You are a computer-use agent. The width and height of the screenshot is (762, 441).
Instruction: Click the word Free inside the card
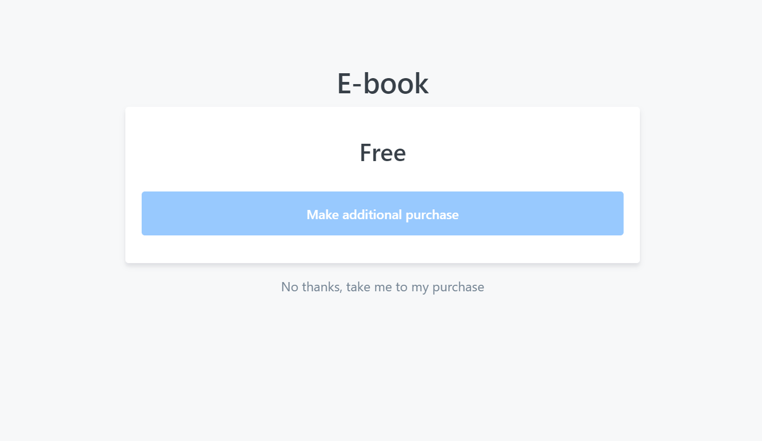tap(383, 152)
